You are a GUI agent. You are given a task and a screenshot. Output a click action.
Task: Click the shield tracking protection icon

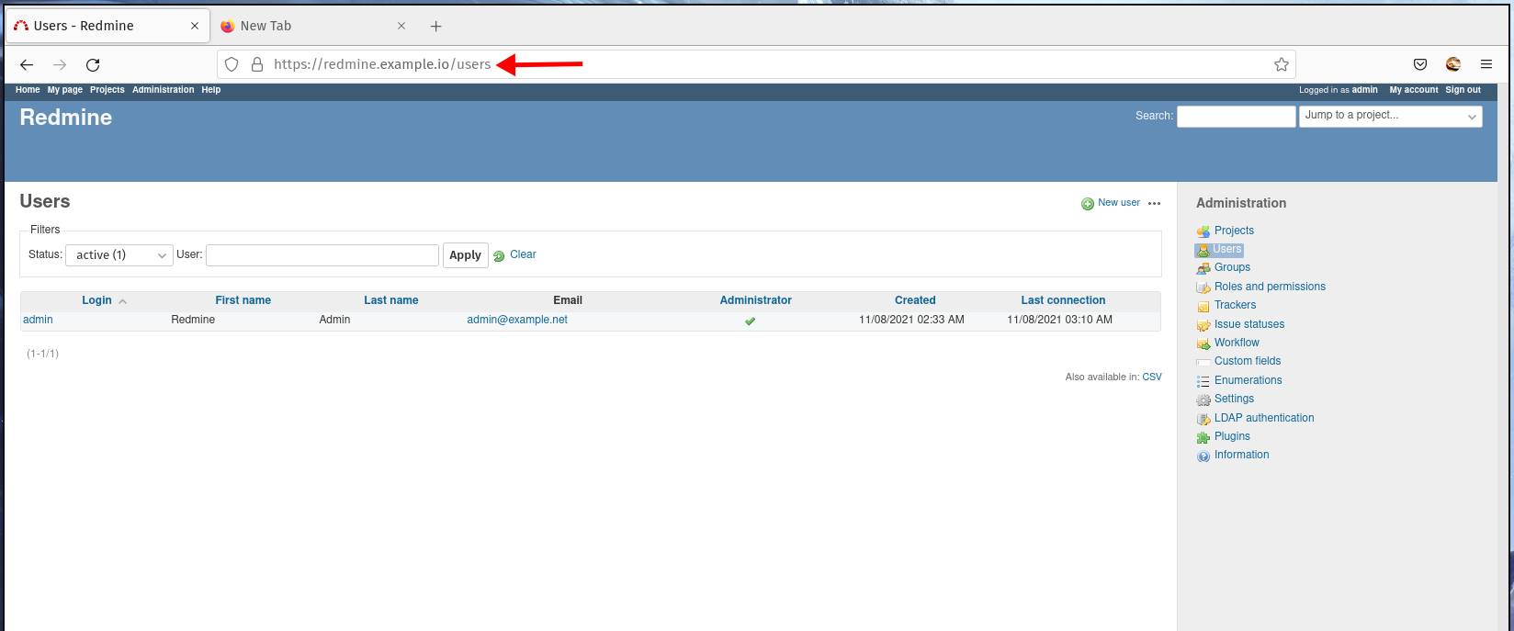232,64
